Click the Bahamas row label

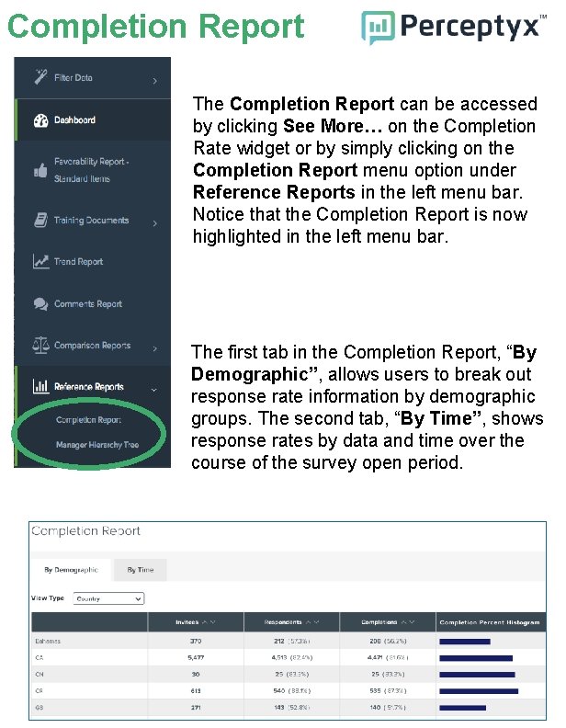[x=48, y=642]
